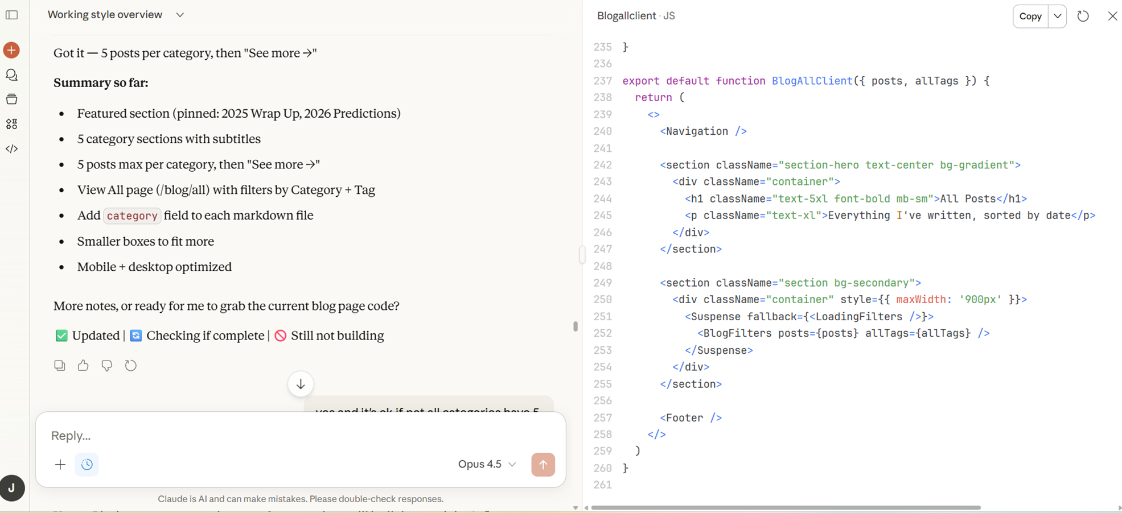
Task: Open the Chats list icon
Action: [x=11, y=75]
